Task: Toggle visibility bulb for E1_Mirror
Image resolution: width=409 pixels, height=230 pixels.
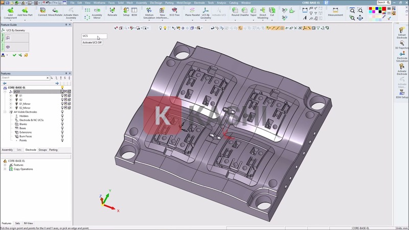Action: point(62,104)
